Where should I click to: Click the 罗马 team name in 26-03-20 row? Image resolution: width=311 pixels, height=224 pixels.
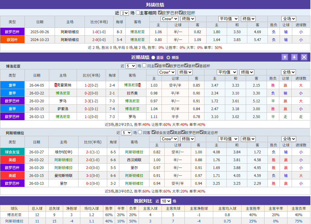[63, 101]
